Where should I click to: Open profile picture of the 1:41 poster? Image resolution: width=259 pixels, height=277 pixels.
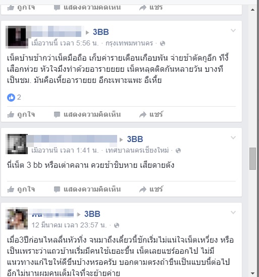click(17, 144)
